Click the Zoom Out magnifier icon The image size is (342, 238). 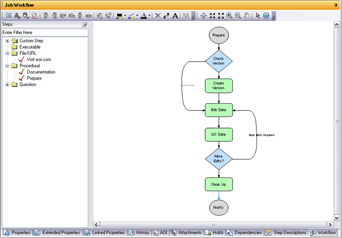pyautogui.click(x=238, y=16)
